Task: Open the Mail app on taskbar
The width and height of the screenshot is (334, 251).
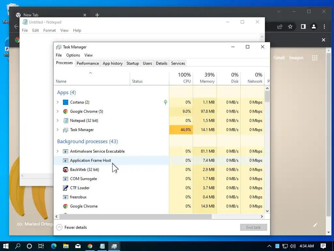Action: [78, 246]
